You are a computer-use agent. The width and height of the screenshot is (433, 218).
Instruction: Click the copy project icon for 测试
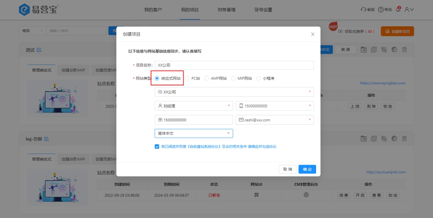pos(374,50)
